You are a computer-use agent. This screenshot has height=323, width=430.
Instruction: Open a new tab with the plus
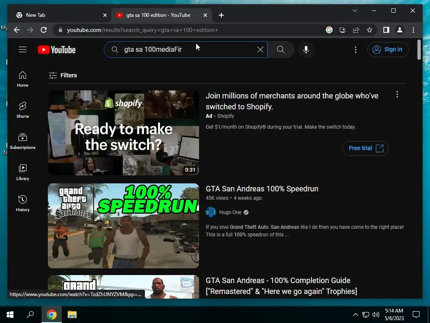[x=221, y=15]
